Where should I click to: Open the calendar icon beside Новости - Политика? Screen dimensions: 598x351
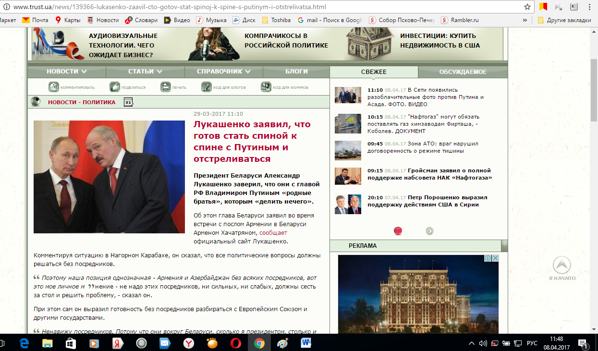click(128, 102)
